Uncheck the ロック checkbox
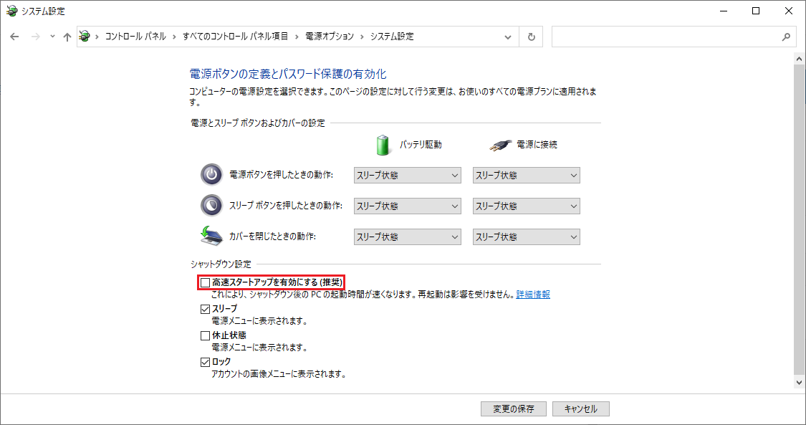Viewport: 806px width, 425px height. tap(206, 362)
